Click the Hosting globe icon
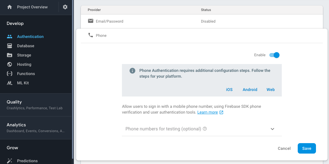 (x=10, y=64)
